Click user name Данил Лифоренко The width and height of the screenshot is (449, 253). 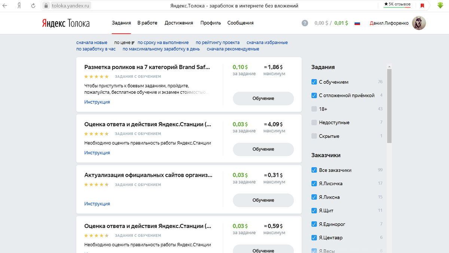coord(389,23)
